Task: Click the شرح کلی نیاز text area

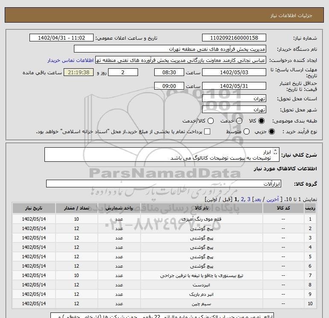Action: 162,155
